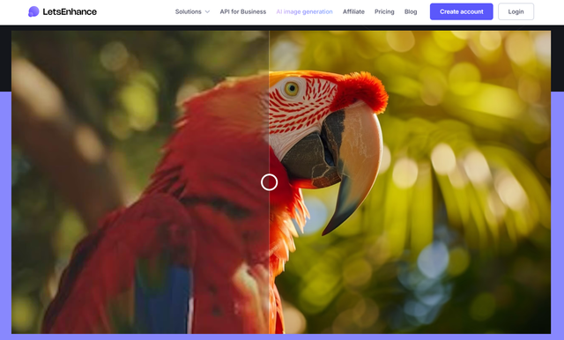This screenshot has height=340, width=564.
Task: Click the enhanced parrot image side
Action: pyautogui.click(x=410, y=182)
